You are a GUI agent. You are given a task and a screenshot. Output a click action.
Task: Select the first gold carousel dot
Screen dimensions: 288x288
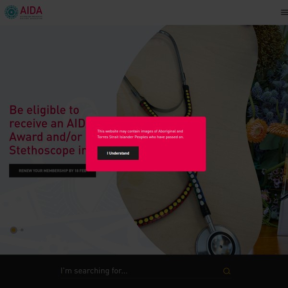(13, 230)
